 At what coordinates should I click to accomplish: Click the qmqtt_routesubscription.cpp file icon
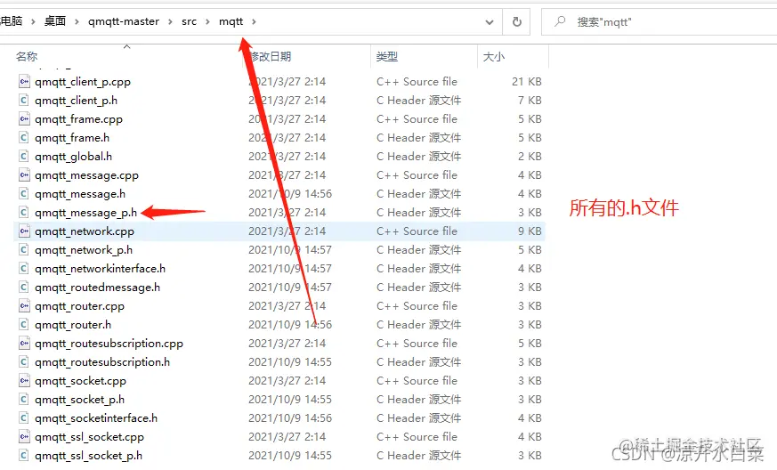pyautogui.click(x=24, y=343)
